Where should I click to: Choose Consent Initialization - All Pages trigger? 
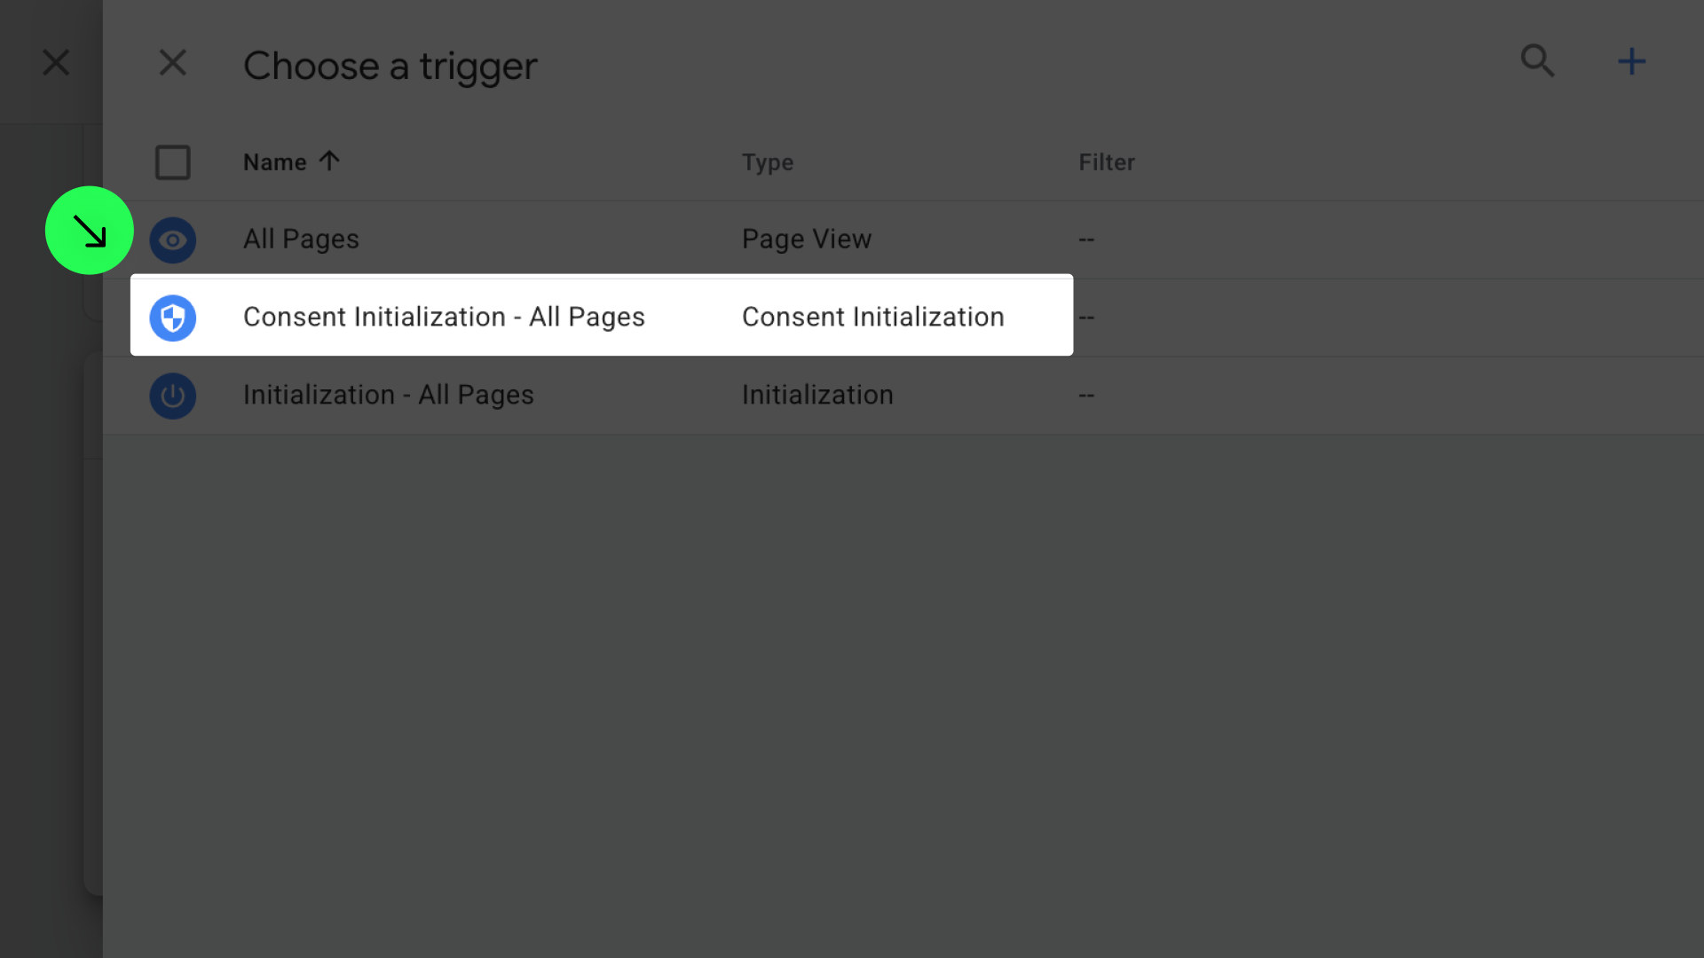coord(444,317)
